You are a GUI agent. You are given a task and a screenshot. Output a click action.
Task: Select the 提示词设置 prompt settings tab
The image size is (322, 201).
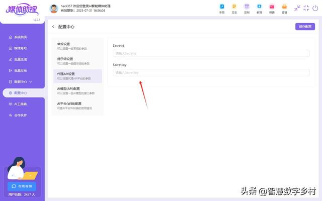pos(77,61)
